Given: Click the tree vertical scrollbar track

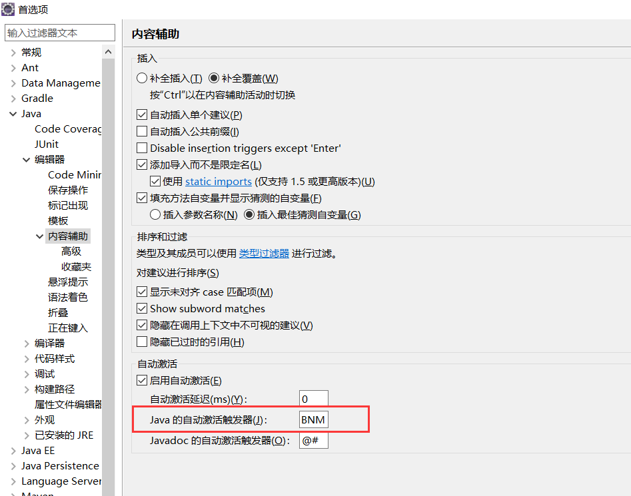Looking at the screenshot, I should (108, 278).
